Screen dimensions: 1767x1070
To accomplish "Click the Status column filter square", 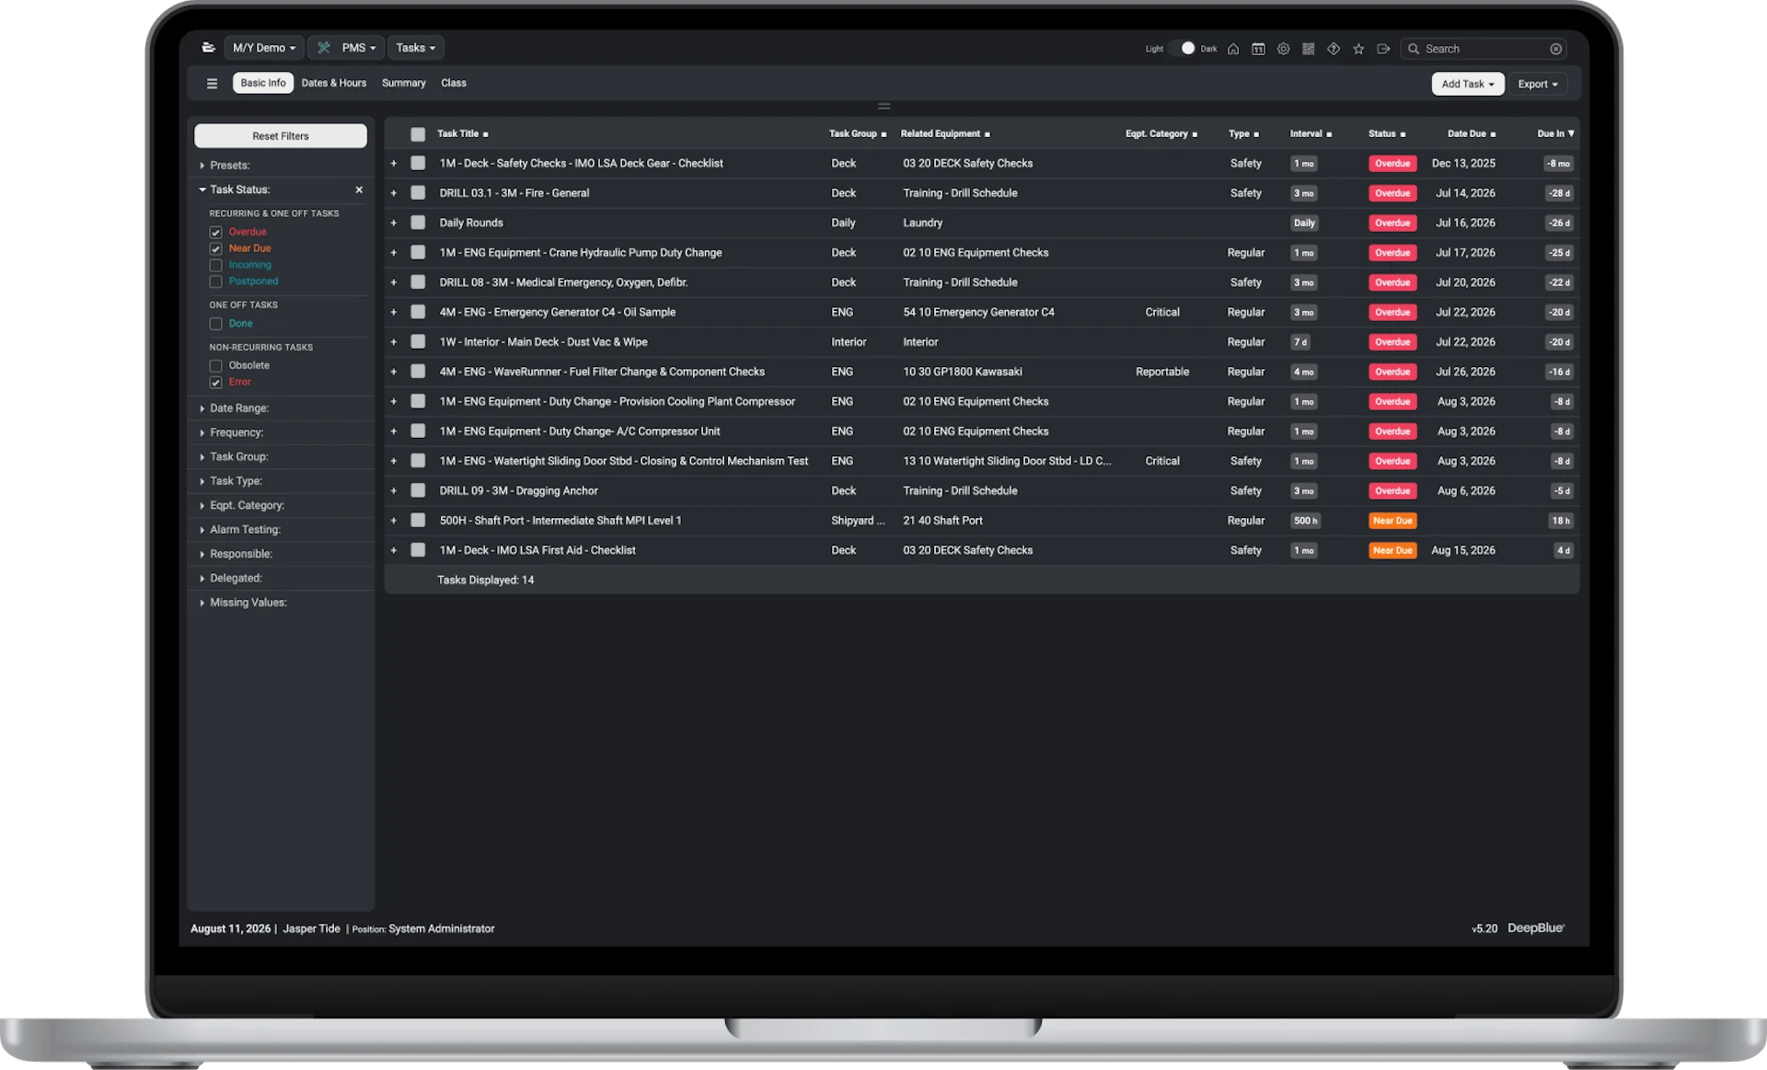I will pyautogui.click(x=1403, y=134).
